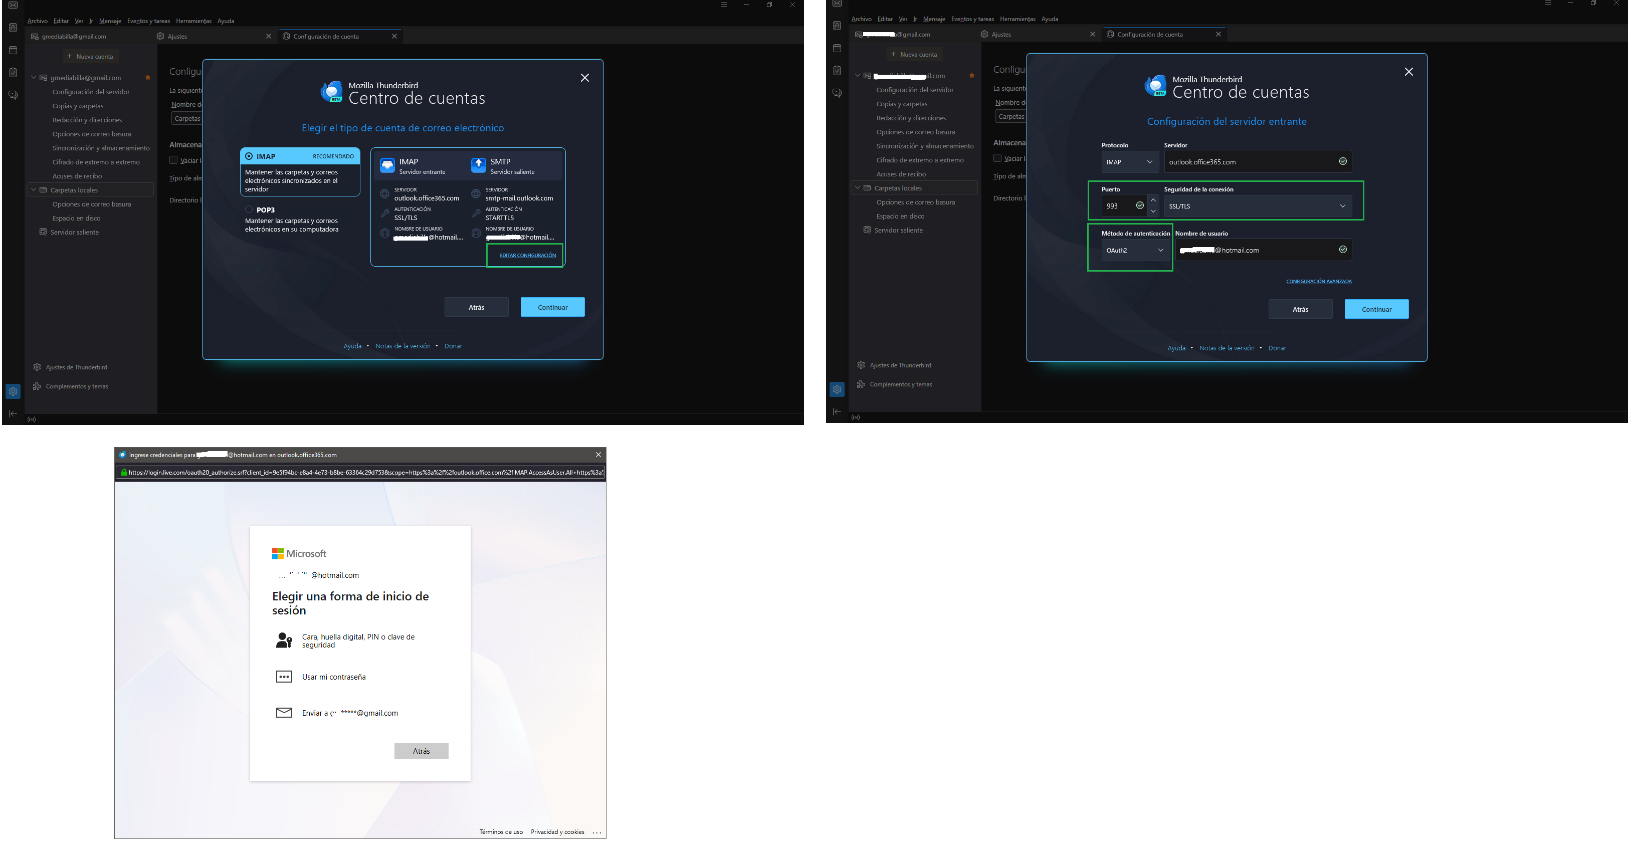Click CONFIGURACIÓN AVANZADA link

click(1319, 281)
